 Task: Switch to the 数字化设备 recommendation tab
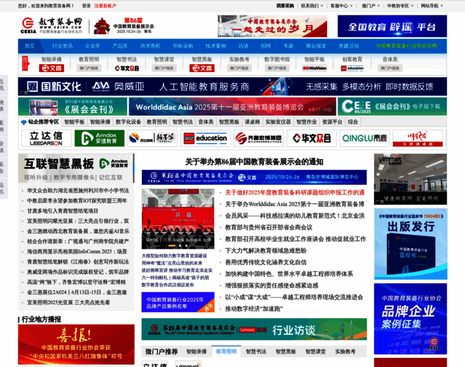tap(128, 122)
